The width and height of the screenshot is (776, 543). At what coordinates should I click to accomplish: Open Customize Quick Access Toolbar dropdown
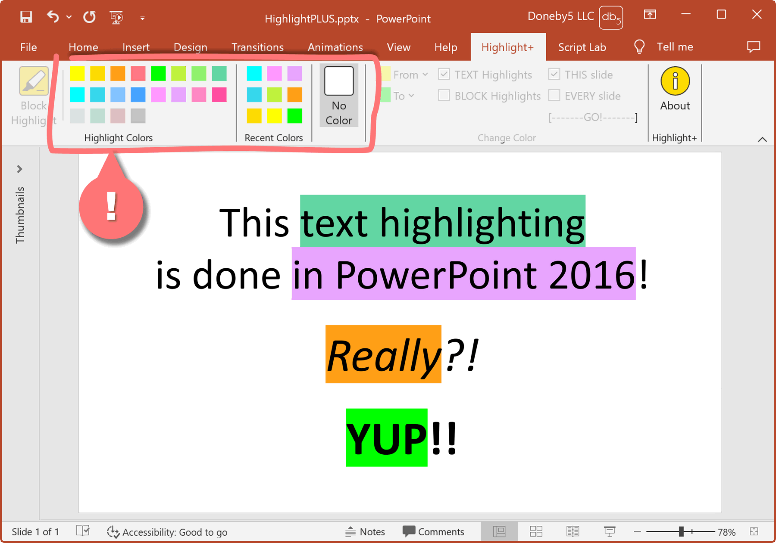click(142, 18)
